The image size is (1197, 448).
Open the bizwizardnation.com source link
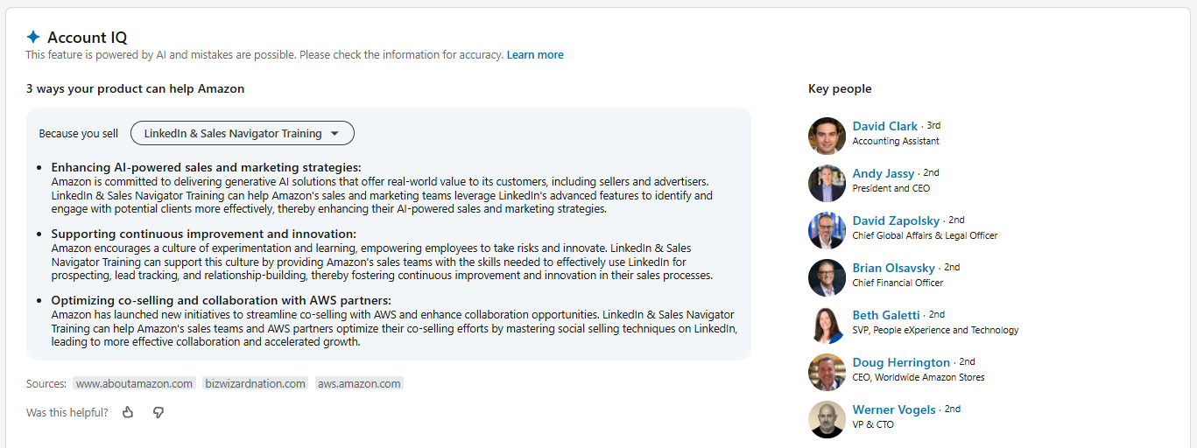pos(255,383)
